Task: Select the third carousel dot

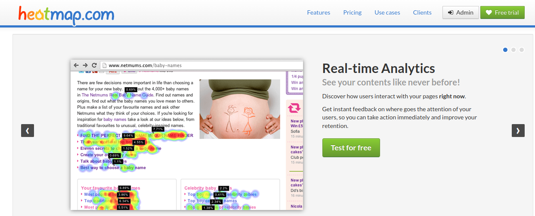Action: pyautogui.click(x=522, y=50)
